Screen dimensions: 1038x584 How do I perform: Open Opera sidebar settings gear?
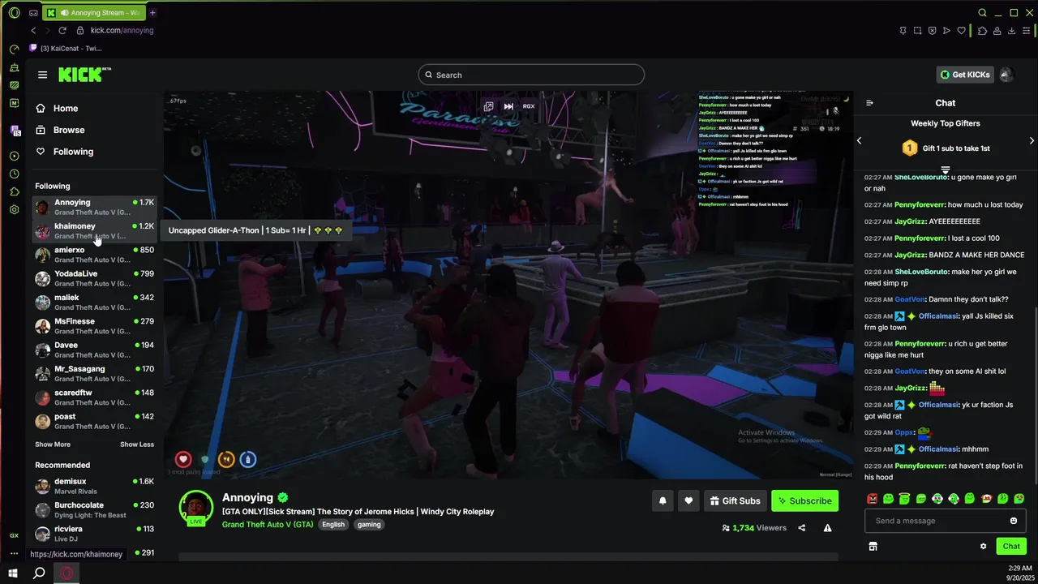coord(14,210)
